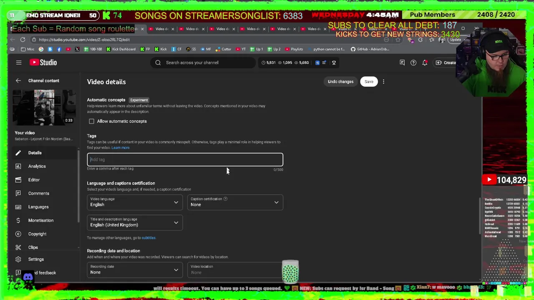Image resolution: width=534 pixels, height=300 pixels.
Task: Click the pencil icon beside Details
Action: [18, 153]
